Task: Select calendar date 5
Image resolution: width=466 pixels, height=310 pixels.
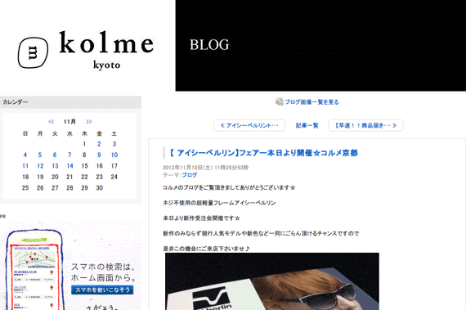Action: point(40,155)
